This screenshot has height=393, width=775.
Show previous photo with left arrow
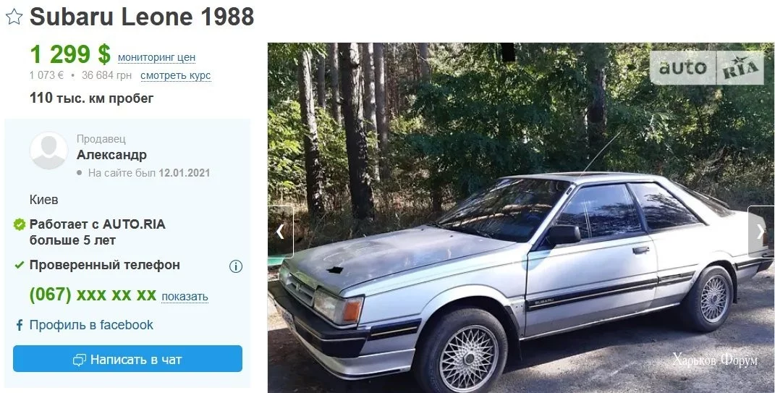click(x=280, y=232)
